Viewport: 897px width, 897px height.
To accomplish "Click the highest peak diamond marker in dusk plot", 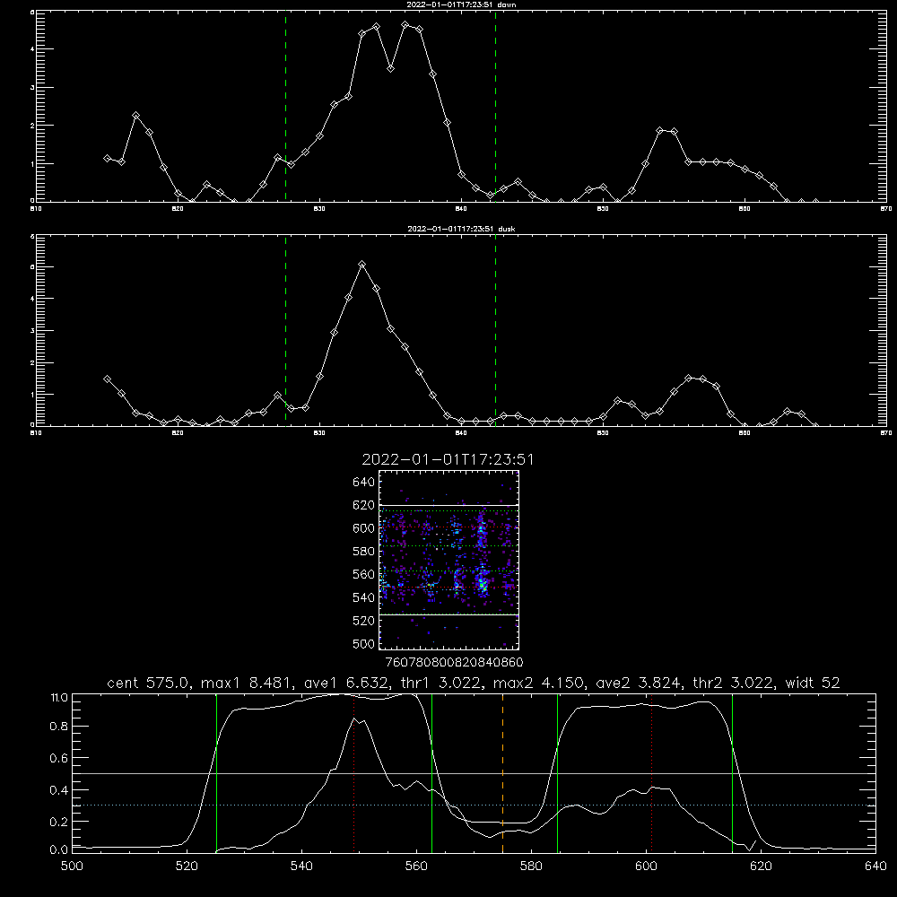I will click(x=361, y=265).
